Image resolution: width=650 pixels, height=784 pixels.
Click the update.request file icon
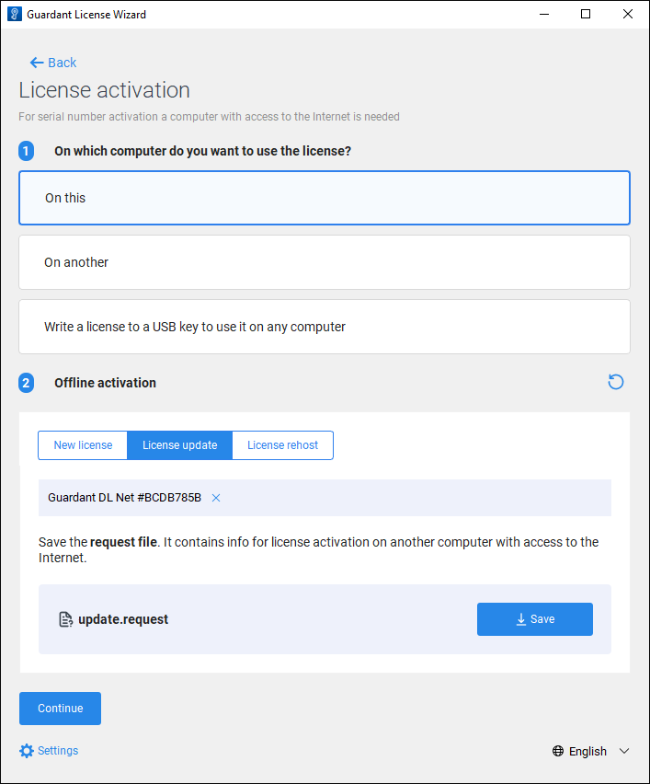pyautogui.click(x=65, y=619)
